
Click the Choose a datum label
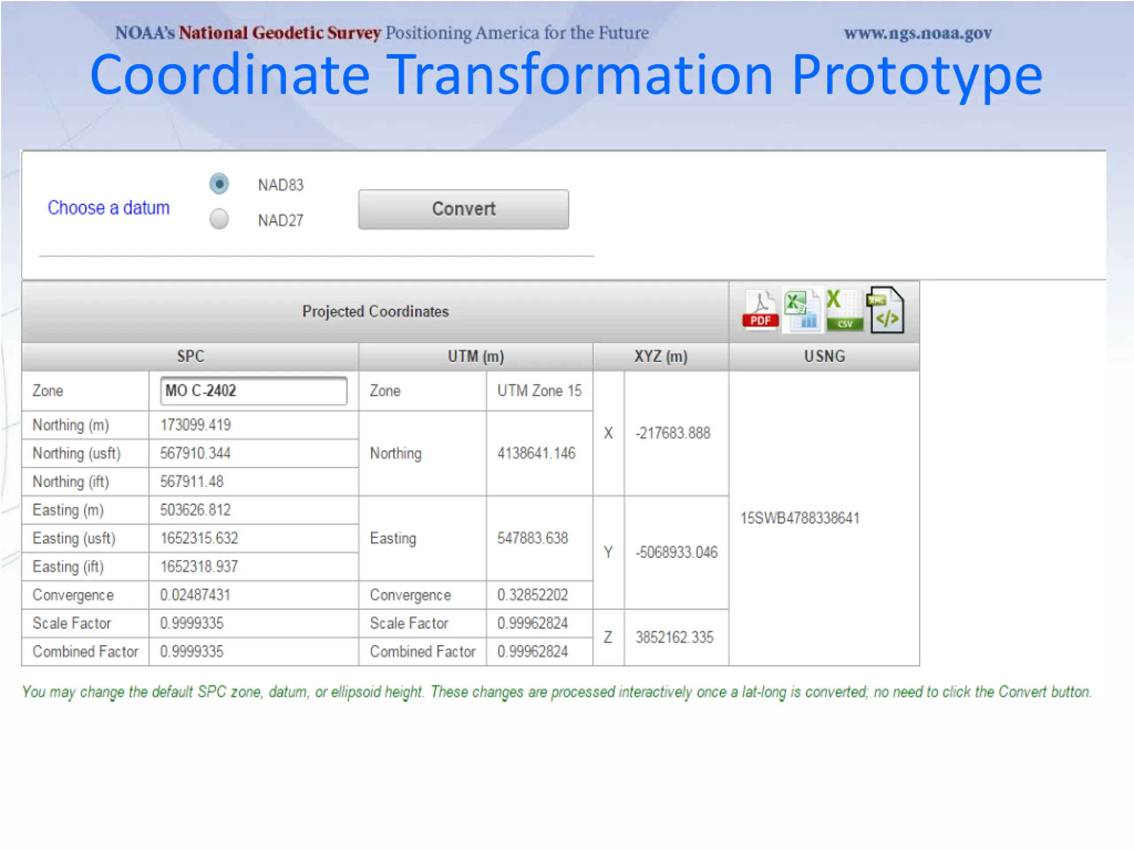point(109,208)
